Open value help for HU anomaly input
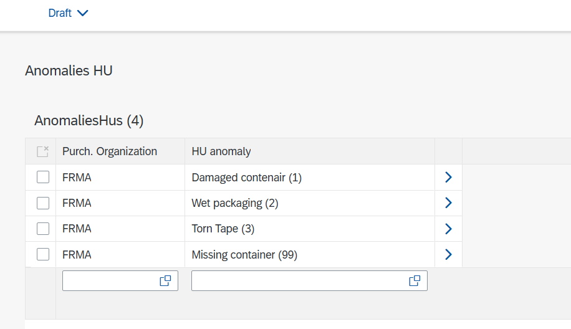 tap(415, 281)
